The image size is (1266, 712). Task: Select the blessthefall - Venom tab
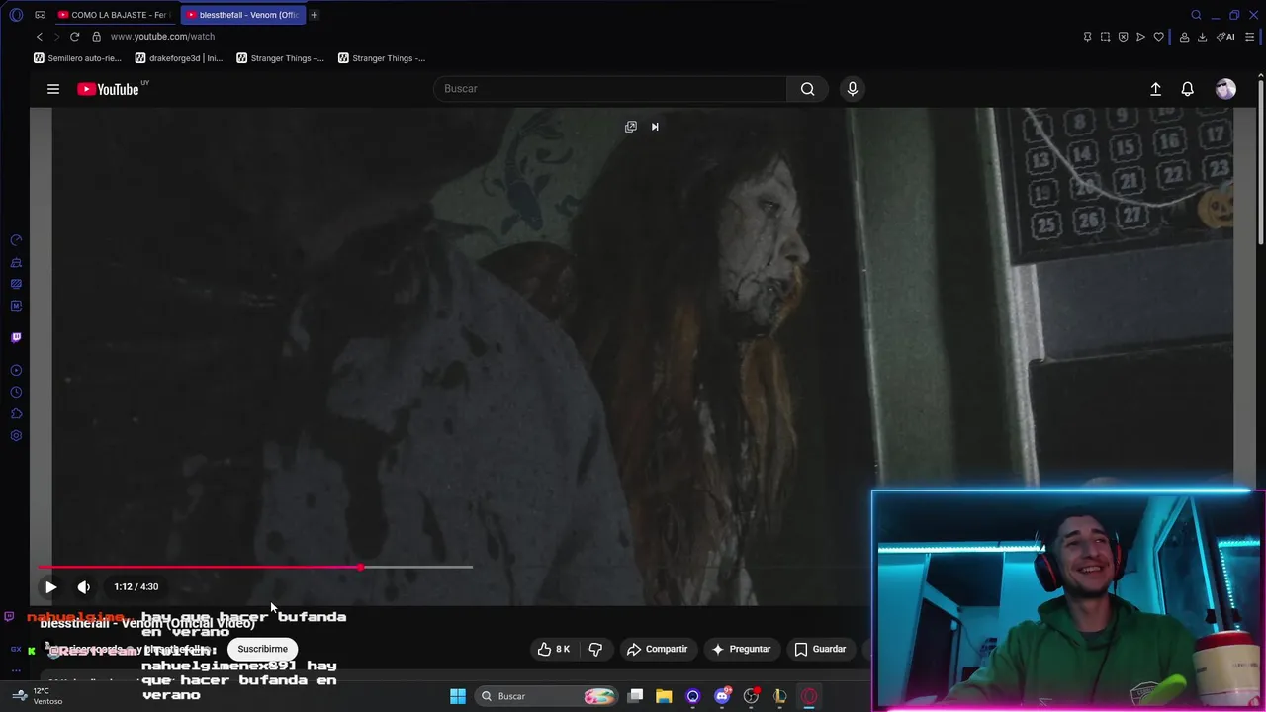click(x=242, y=15)
